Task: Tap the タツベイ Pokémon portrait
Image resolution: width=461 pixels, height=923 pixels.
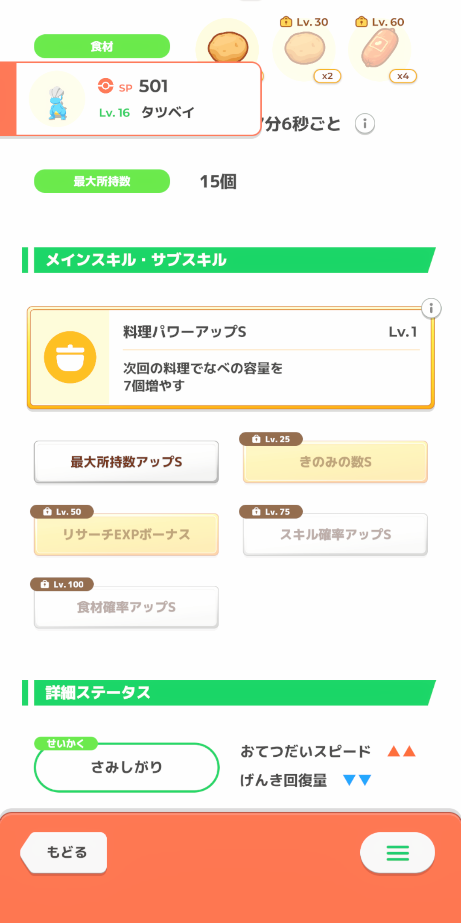Action: click(57, 100)
